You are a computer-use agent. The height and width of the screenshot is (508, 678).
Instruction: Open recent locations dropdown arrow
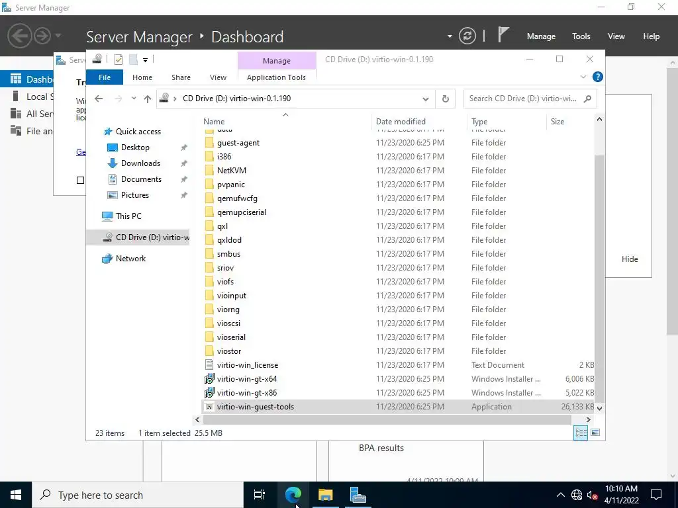tap(134, 99)
